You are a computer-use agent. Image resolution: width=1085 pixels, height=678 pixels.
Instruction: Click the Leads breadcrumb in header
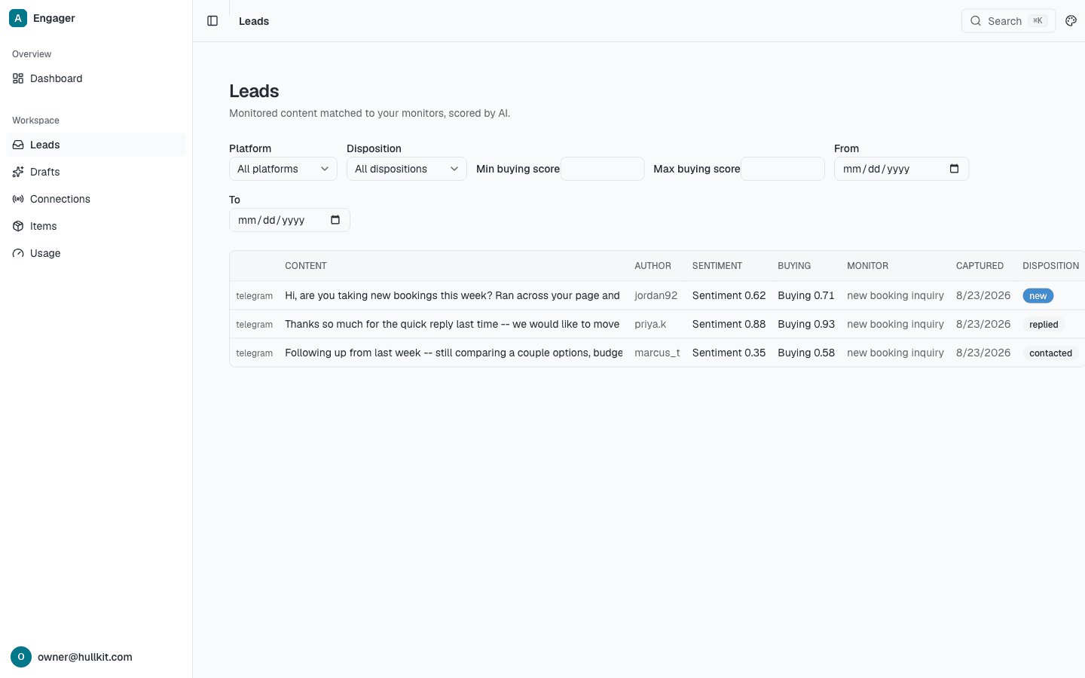(254, 21)
